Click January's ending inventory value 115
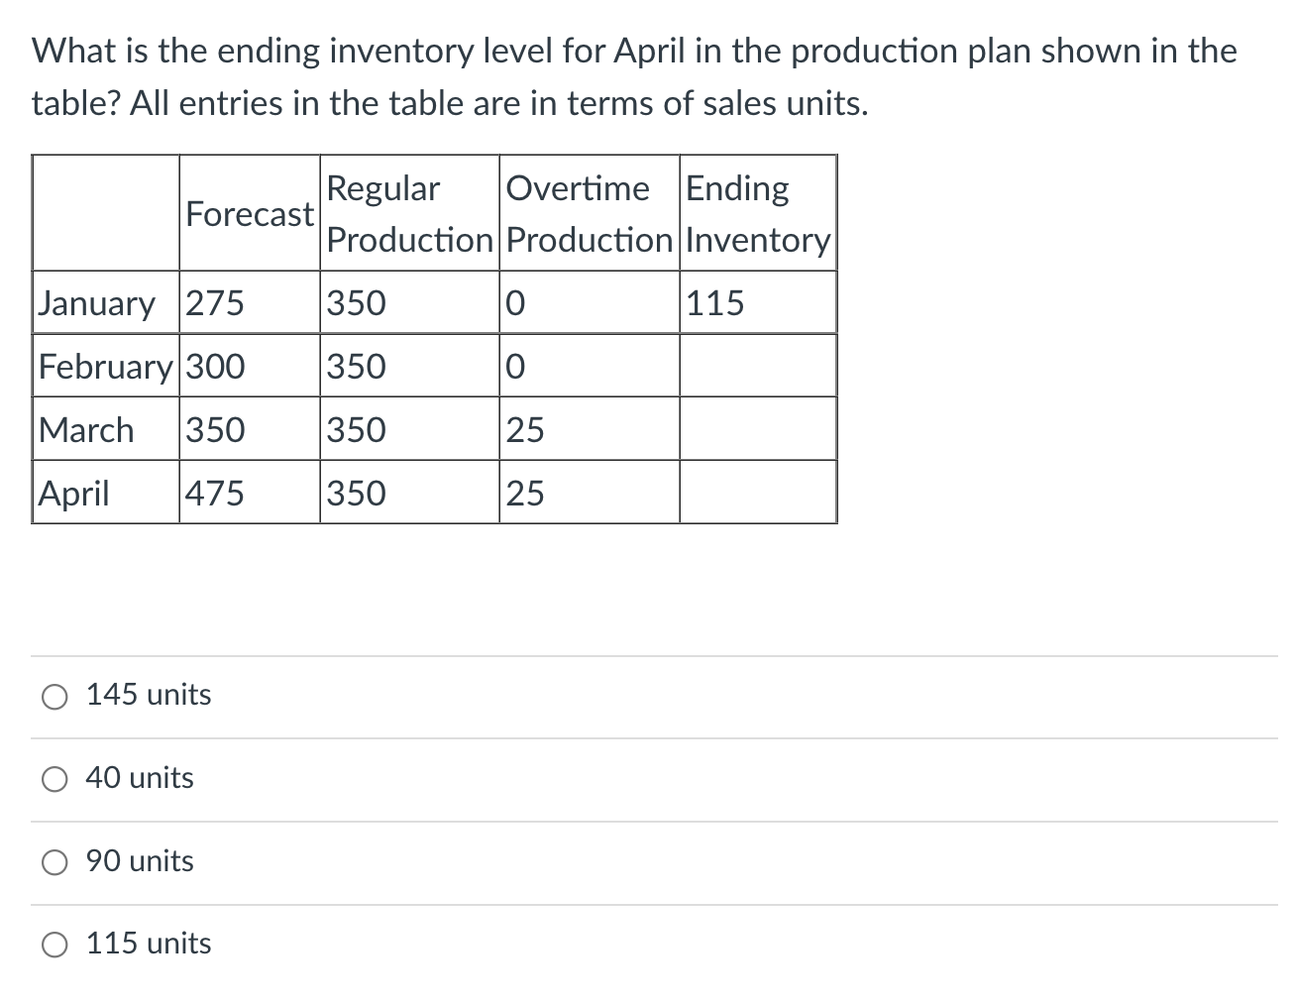 [x=713, y=303]
